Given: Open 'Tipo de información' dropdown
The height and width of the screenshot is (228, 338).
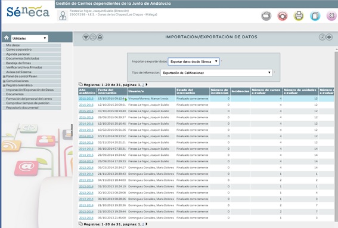Looking at the screenshot, I should click(216, 73).
